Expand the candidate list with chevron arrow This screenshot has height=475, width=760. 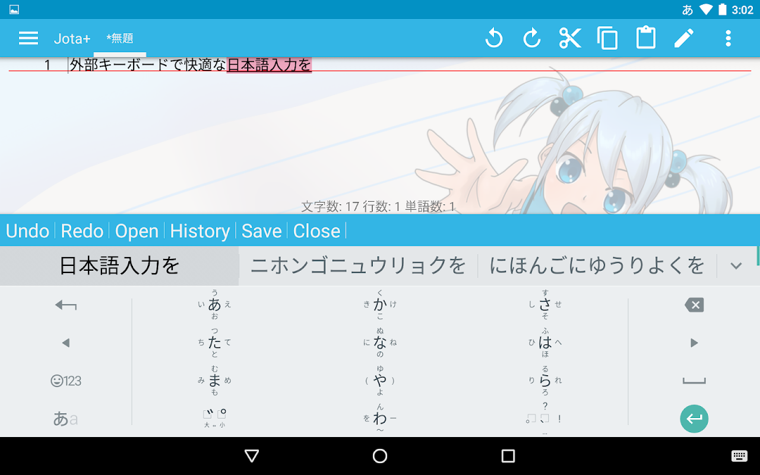(x=736, y=265)
